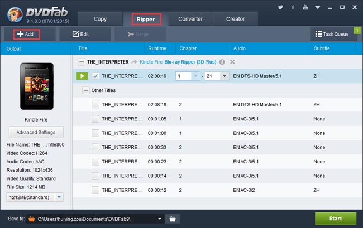Check the 00:01:00 title checkbox

[x=95, y=133]
